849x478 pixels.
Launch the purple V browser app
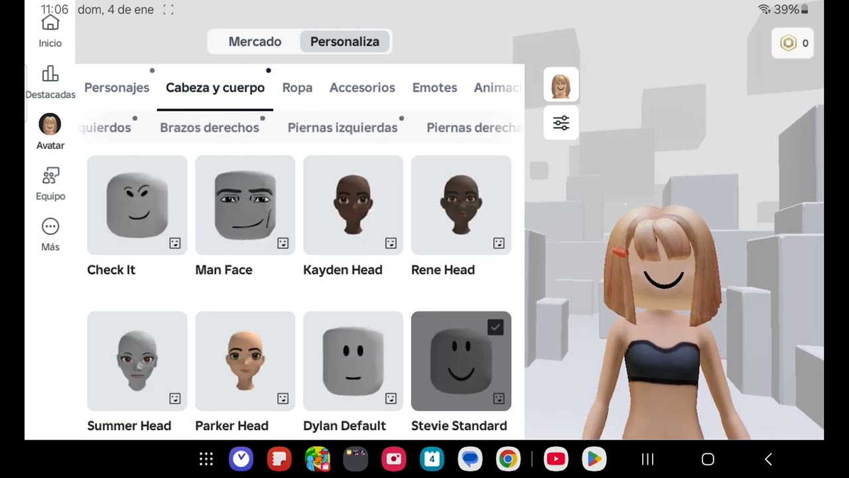(241, 459)
